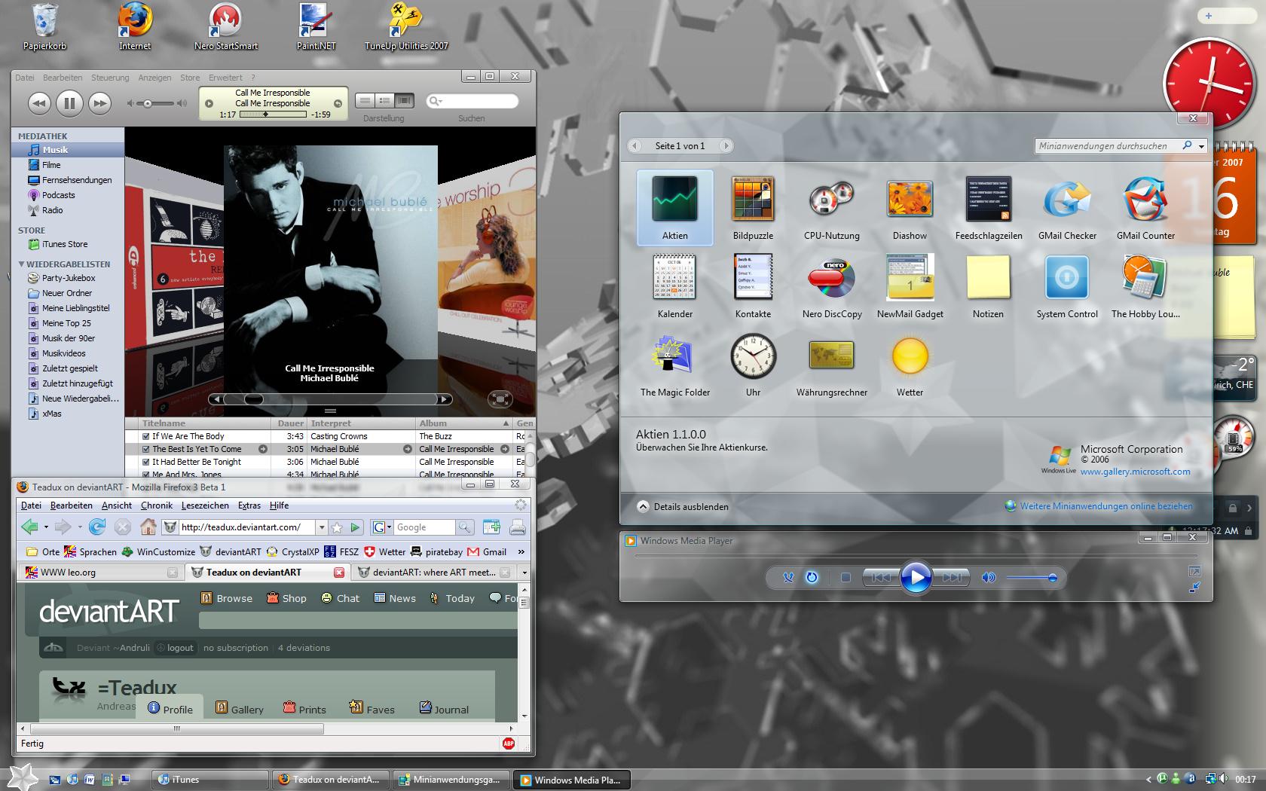The width and height of the screenshot is (1266, 791).
Task: Show more bookmarks toolbar items
Action: point(521,551)
